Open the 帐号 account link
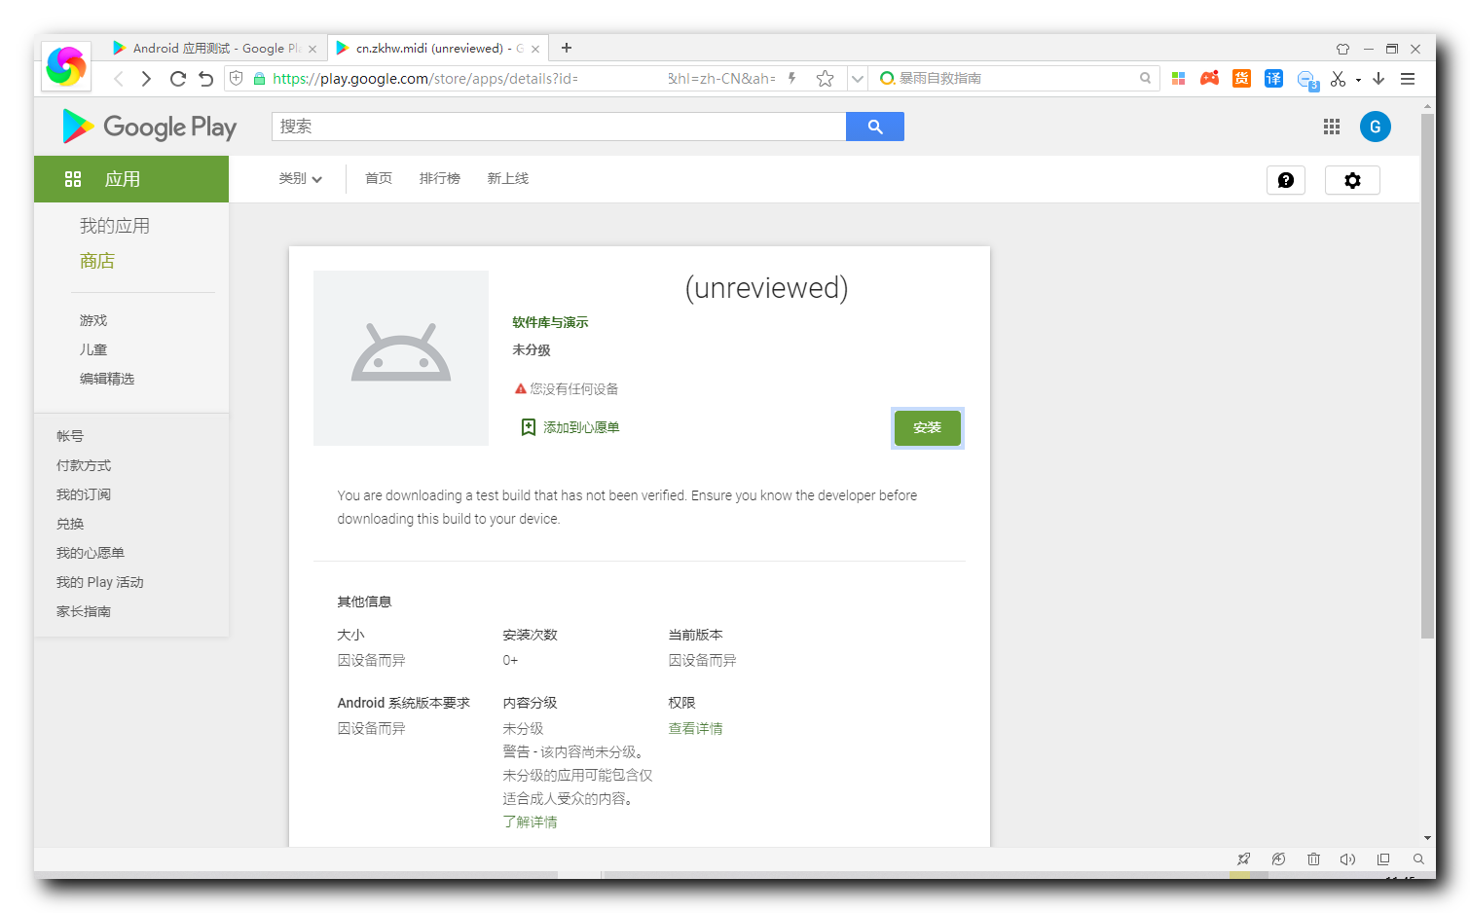Image resolution: width=1470 pixels, height=913 pixels. [70, 436]
